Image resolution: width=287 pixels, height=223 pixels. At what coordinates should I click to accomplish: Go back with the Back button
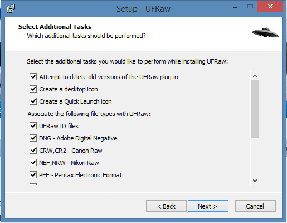[x=166, y=206]
